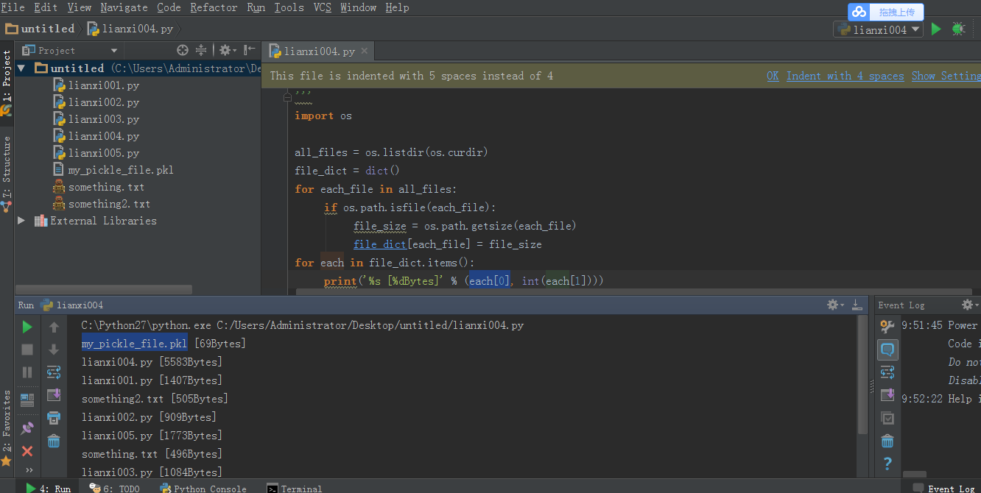Image resolution: width=981 pixels, height=493 pixels.
Task: Collapse the docstring fold marker in editor
Action: 286,96
